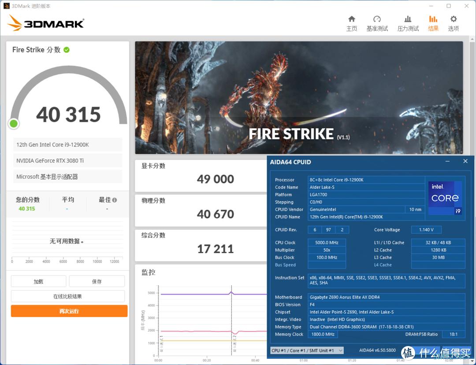Click the 结果 tab label
This screenshot has width=476, height=365.
[433, 29]
